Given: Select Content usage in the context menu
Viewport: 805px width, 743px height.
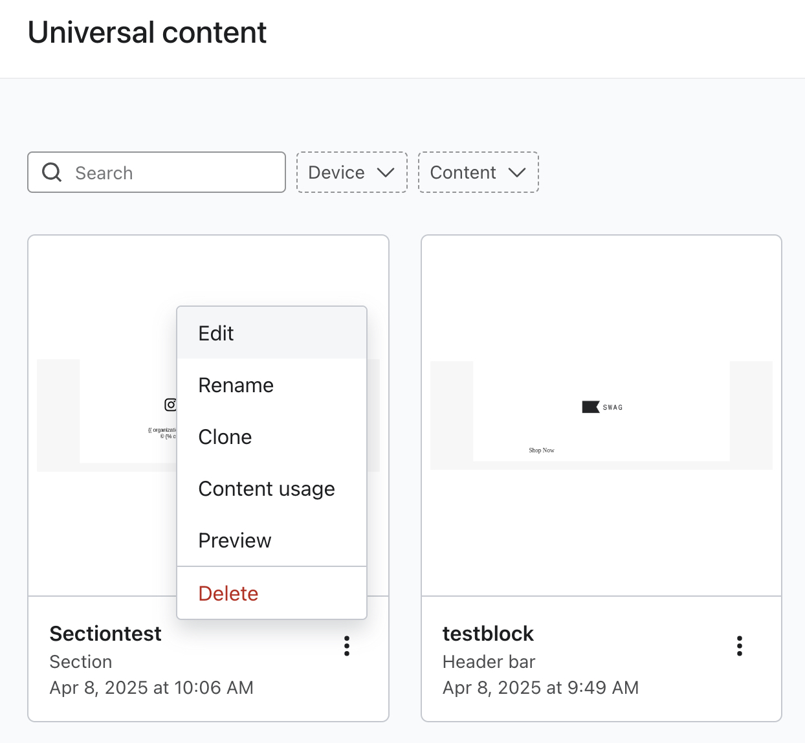Looking at the screenshot, I should (267, 489).
